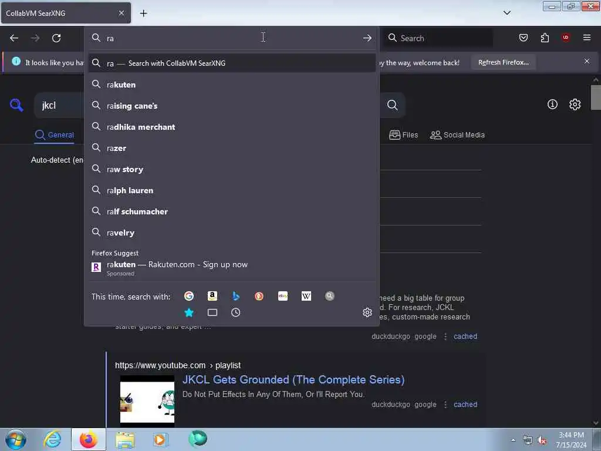Select the 'raw story' suggestion
The height and width of the screenshot is (451, 601).
click(232, 169)
